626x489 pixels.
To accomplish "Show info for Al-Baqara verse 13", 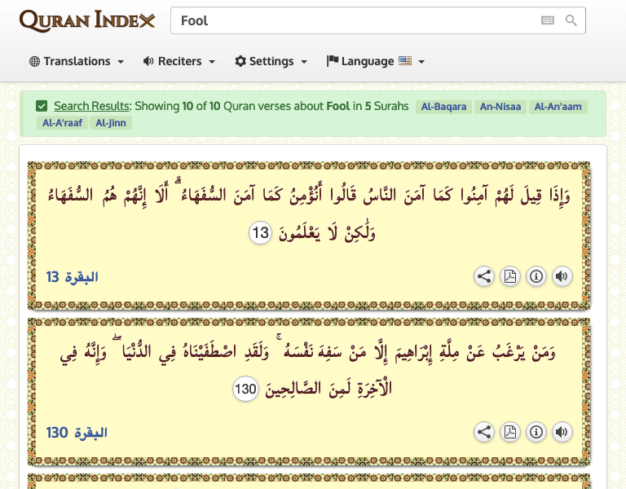I will click(536, 276).
